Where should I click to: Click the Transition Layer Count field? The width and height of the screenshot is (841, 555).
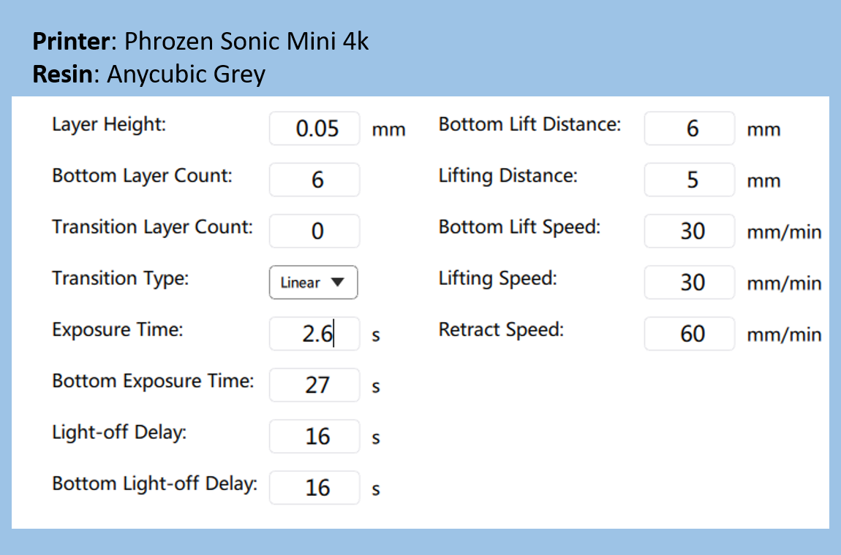point(314,231)
